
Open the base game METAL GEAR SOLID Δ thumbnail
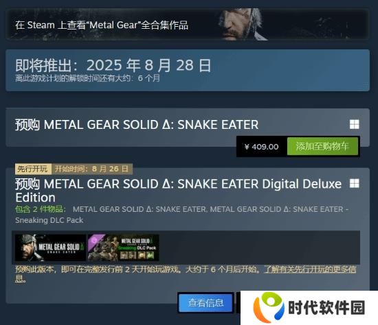point(50,248)
